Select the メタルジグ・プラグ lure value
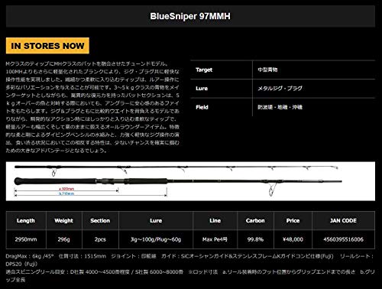The width and height of the screenshot is (382, 289). tap(280, 89)
